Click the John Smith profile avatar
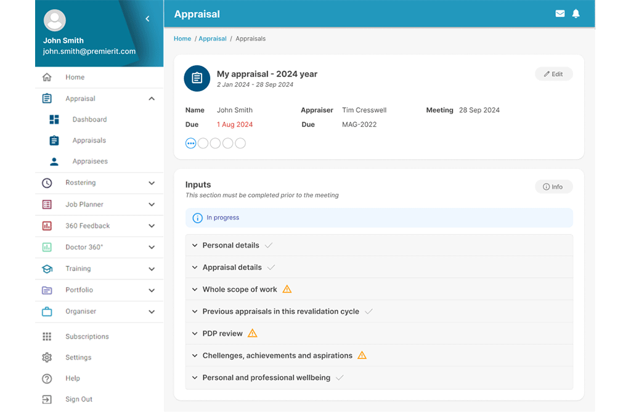This screenshot has height=412, width=631. pyautogui.click(x=55, y=20)
